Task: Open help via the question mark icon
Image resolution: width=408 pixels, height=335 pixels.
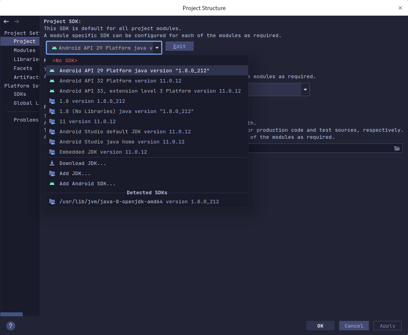Action: point(11,326)
